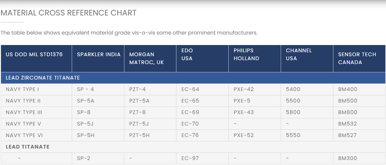Image resolution: width=386 pixels, height=165 pixels.
Task: Click the Morgan Matroc, UK header
Action: point(142,58)
